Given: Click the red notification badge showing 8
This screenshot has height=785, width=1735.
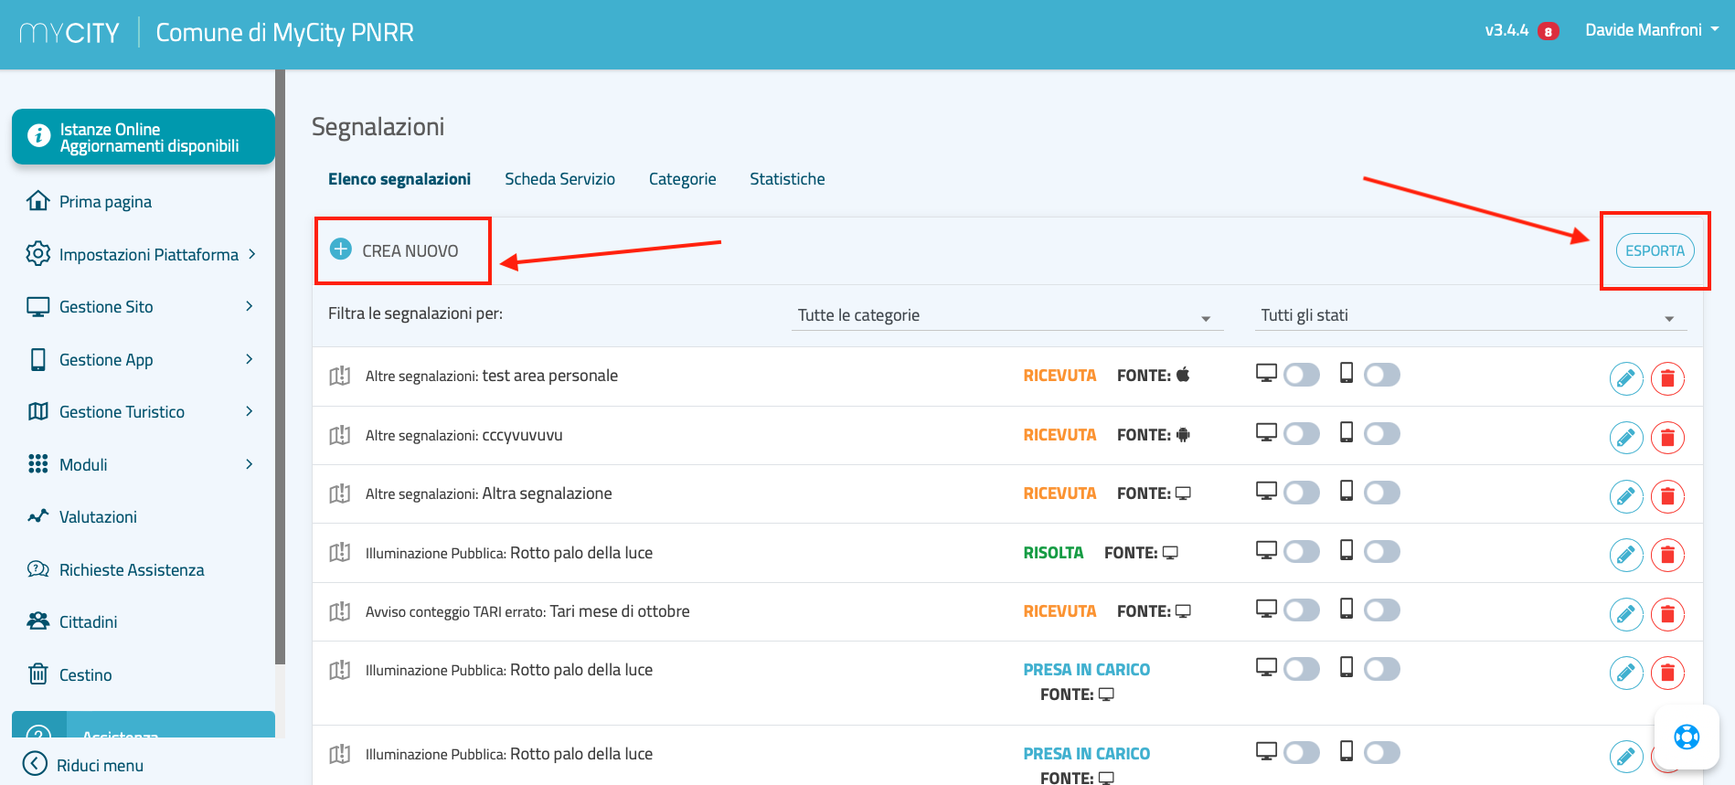Looking at the screenshot, I should pyautogui.click(x=1548, y=31).
